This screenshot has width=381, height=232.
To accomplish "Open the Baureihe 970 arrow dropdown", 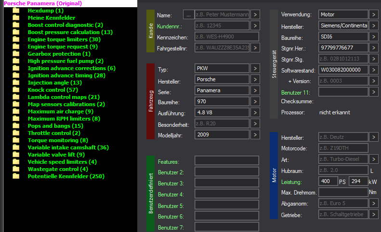I will (255, 101).
